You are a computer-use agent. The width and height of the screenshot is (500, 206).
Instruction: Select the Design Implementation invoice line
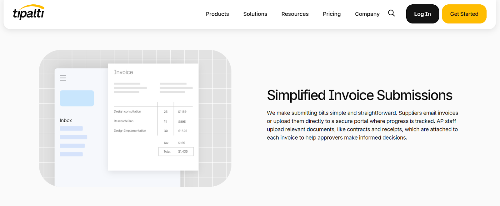click(x=130, y=131)
